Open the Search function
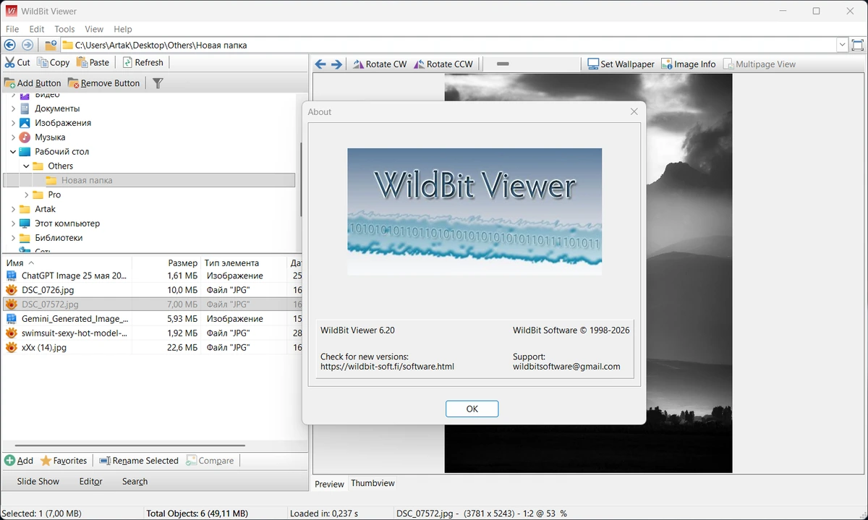The image size is (868, 520). point(135,481)
